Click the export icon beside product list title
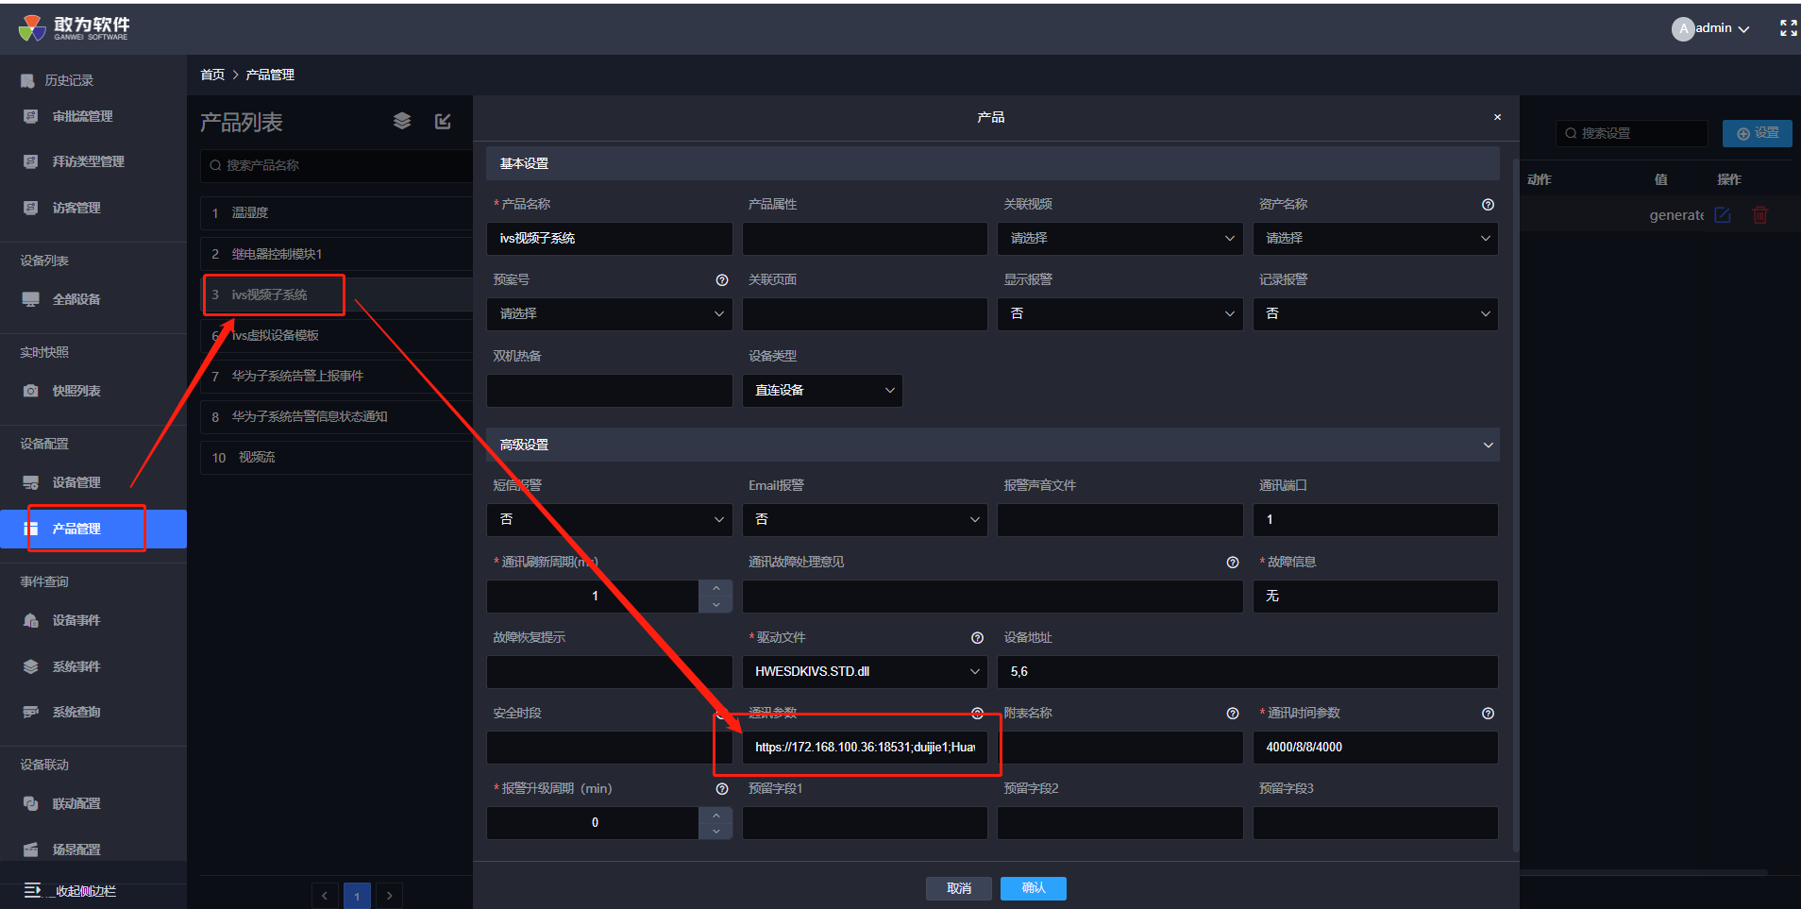The height and width of the screenshot is (909, 1801). [443, 121]
